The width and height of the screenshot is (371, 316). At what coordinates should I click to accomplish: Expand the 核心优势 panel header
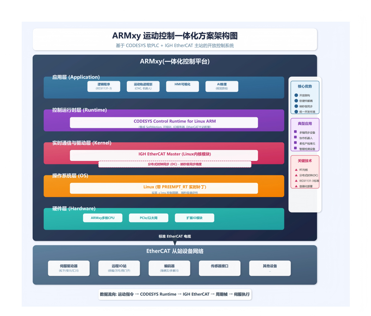[304, 86]
